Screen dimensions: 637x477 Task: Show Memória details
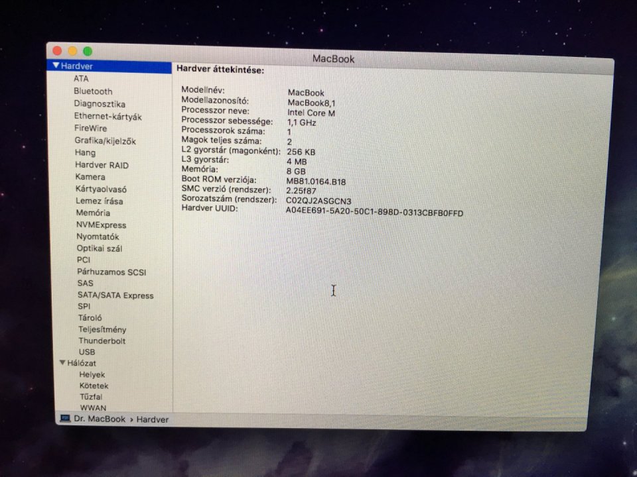pos(93,213)
